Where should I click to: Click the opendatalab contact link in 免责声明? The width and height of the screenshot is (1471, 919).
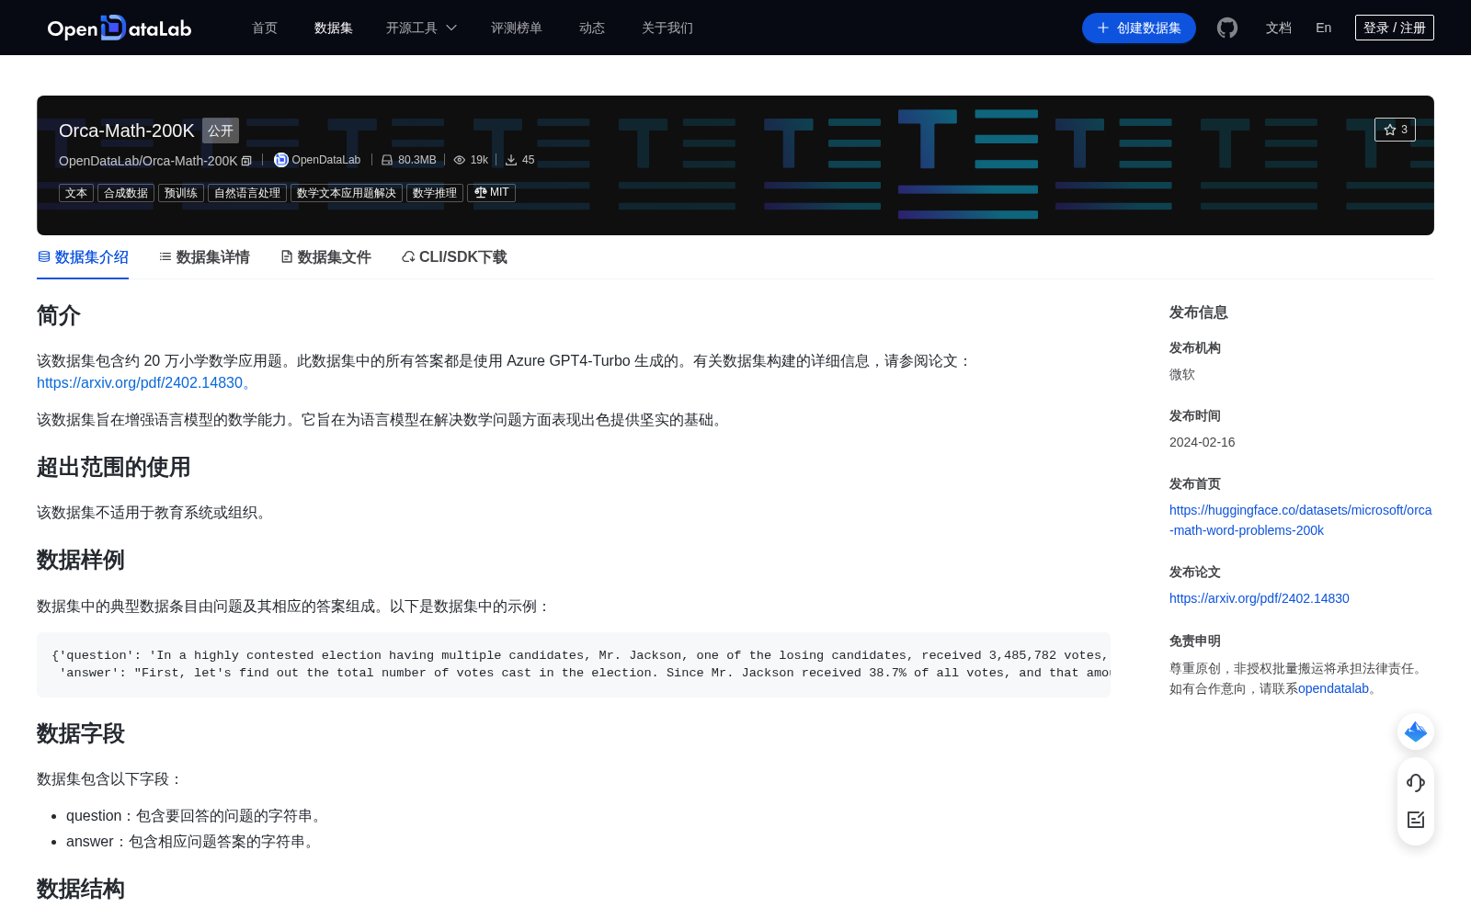[1333, 688]
